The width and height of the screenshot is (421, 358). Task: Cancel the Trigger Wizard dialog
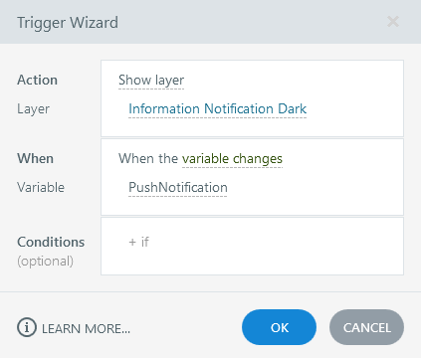coord(366,327)
